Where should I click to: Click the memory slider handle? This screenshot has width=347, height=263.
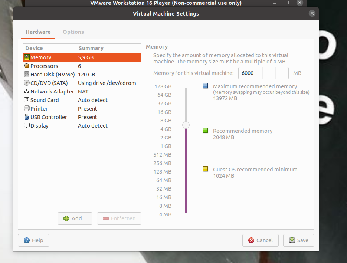coord(186,125)
